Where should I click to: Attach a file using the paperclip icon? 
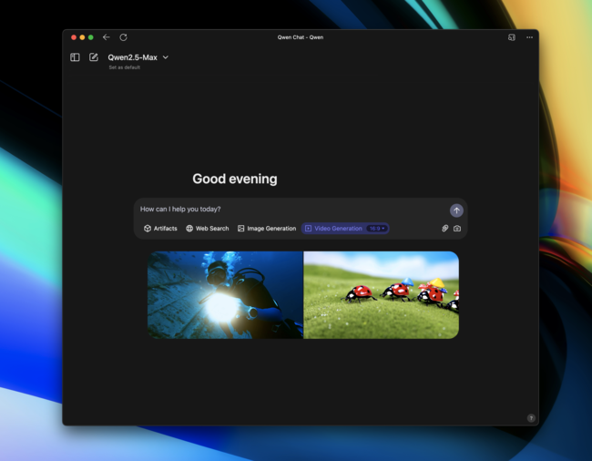pos(445,229)
